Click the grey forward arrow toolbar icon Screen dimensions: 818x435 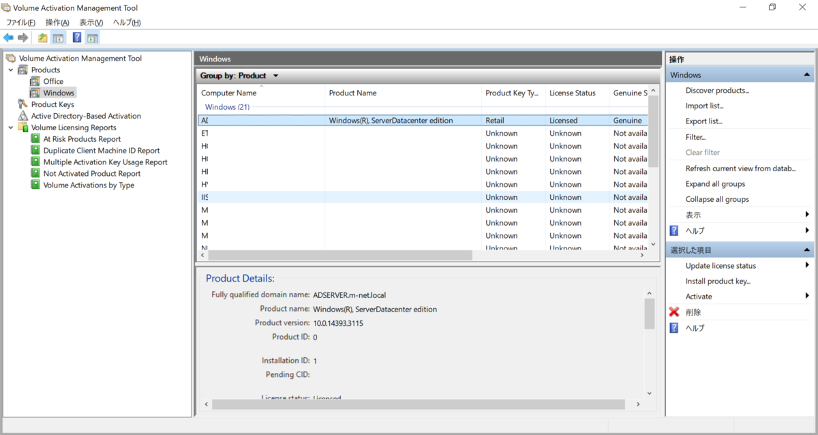[23, 37]
